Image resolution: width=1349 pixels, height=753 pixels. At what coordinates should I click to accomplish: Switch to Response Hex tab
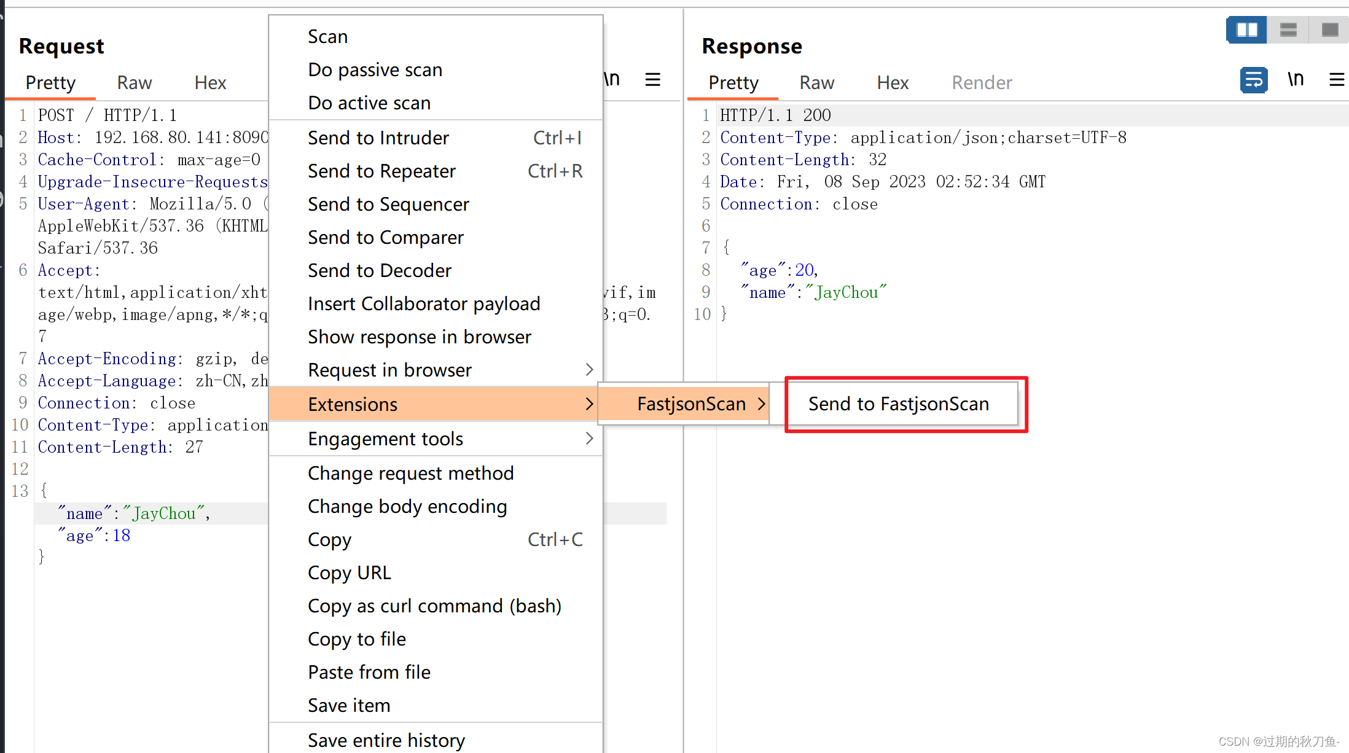893,83
